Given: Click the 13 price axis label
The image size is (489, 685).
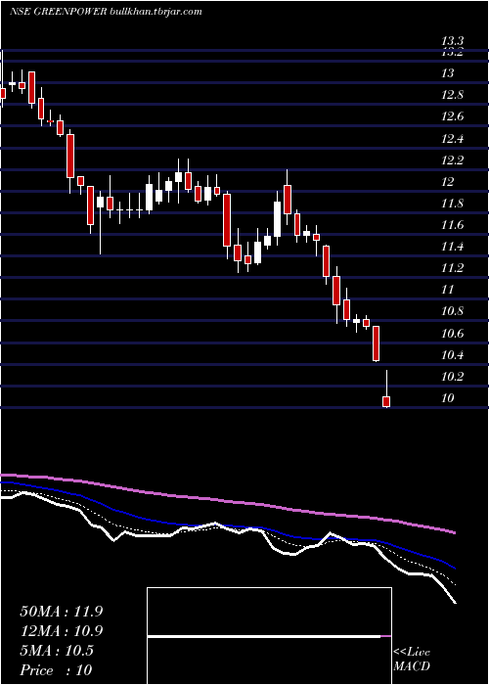Looking at the screenshot, I should point(448,73).
